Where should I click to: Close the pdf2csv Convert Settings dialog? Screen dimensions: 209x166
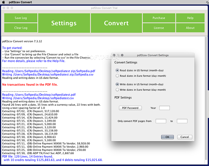114,55
